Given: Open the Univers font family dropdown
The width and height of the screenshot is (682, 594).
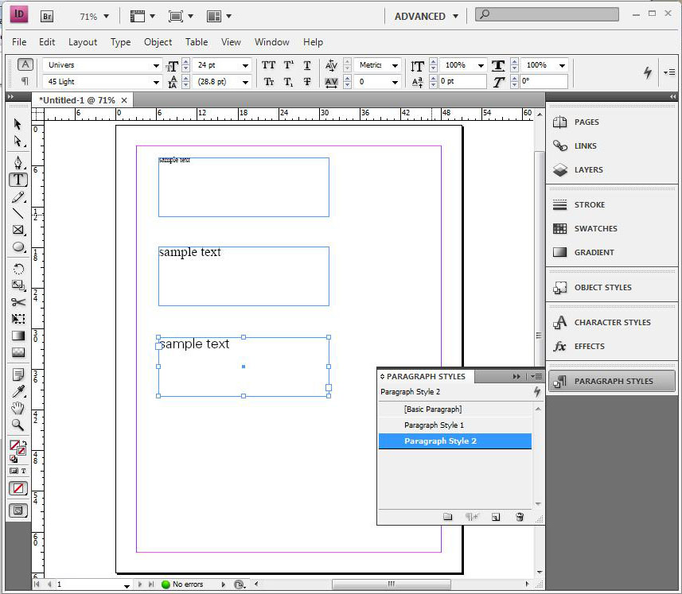Looking at the screenshot, I should point(156,66).
